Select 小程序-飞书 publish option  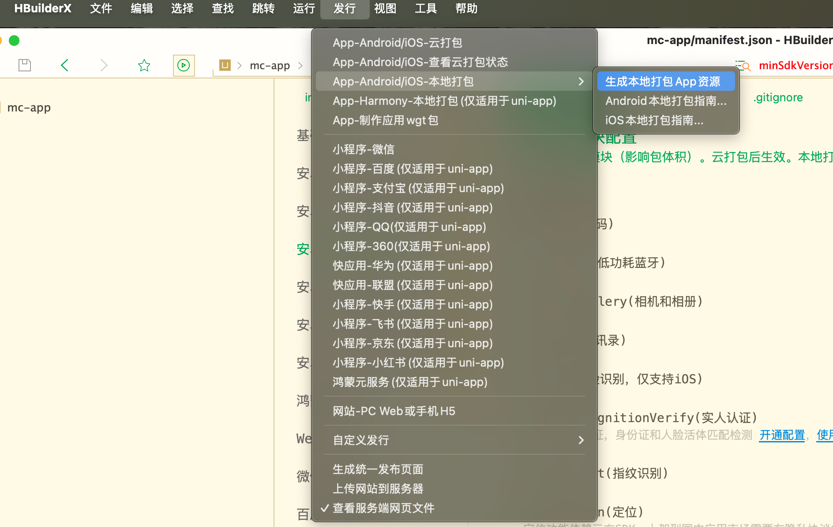(x=454, y=324)
